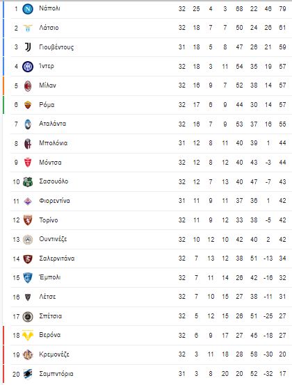
Task: Select the Inter club badge
Action: pos(28,67)
